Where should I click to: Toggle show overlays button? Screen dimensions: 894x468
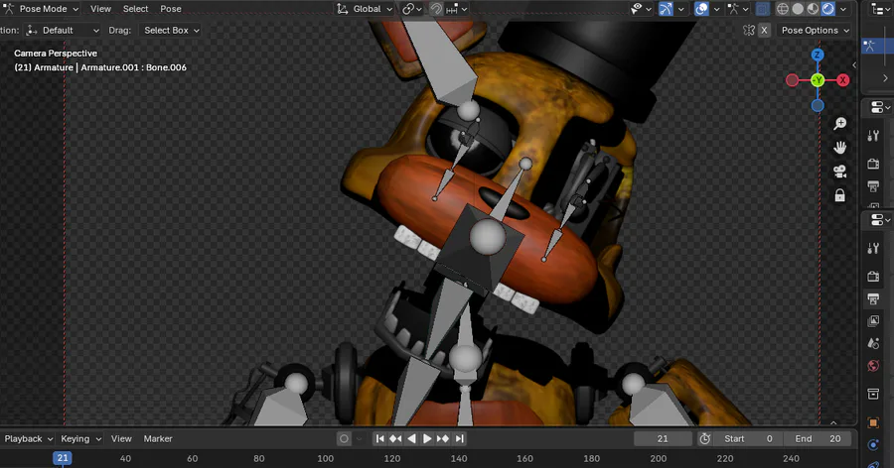pyautogui.click(x=702, y=9)
